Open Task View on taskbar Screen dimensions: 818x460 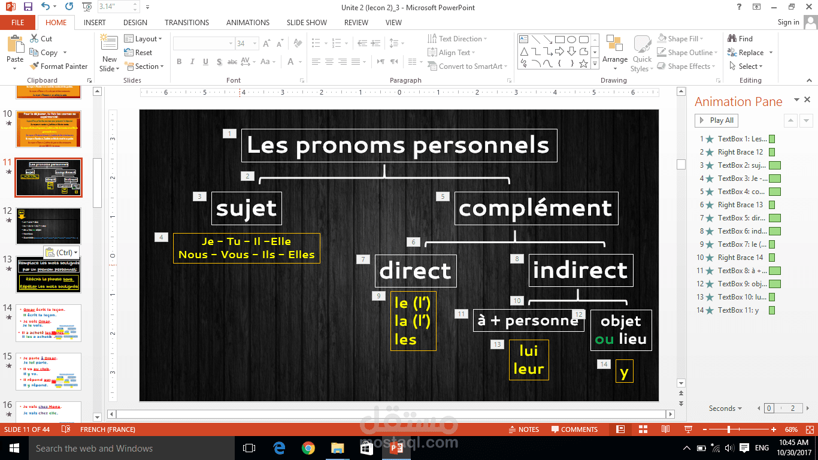pos(250,448)
